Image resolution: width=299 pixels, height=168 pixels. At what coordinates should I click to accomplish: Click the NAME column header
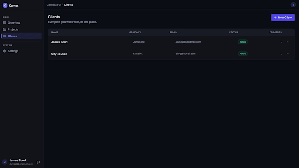[x=55, y=32]
